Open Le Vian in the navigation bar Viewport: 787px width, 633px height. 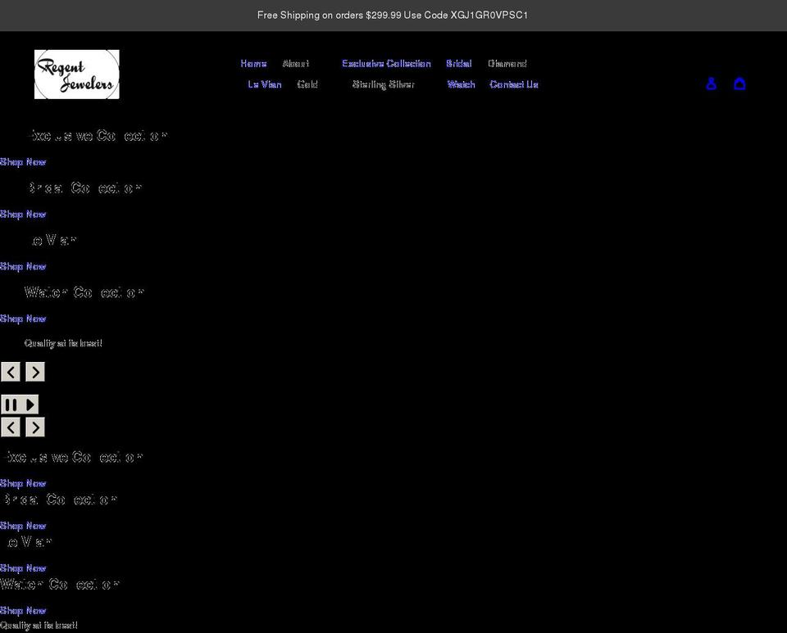tap(265, 84)
